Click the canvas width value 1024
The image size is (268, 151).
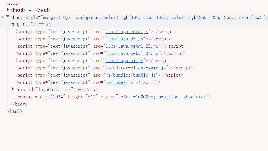(x=57, y=97)
